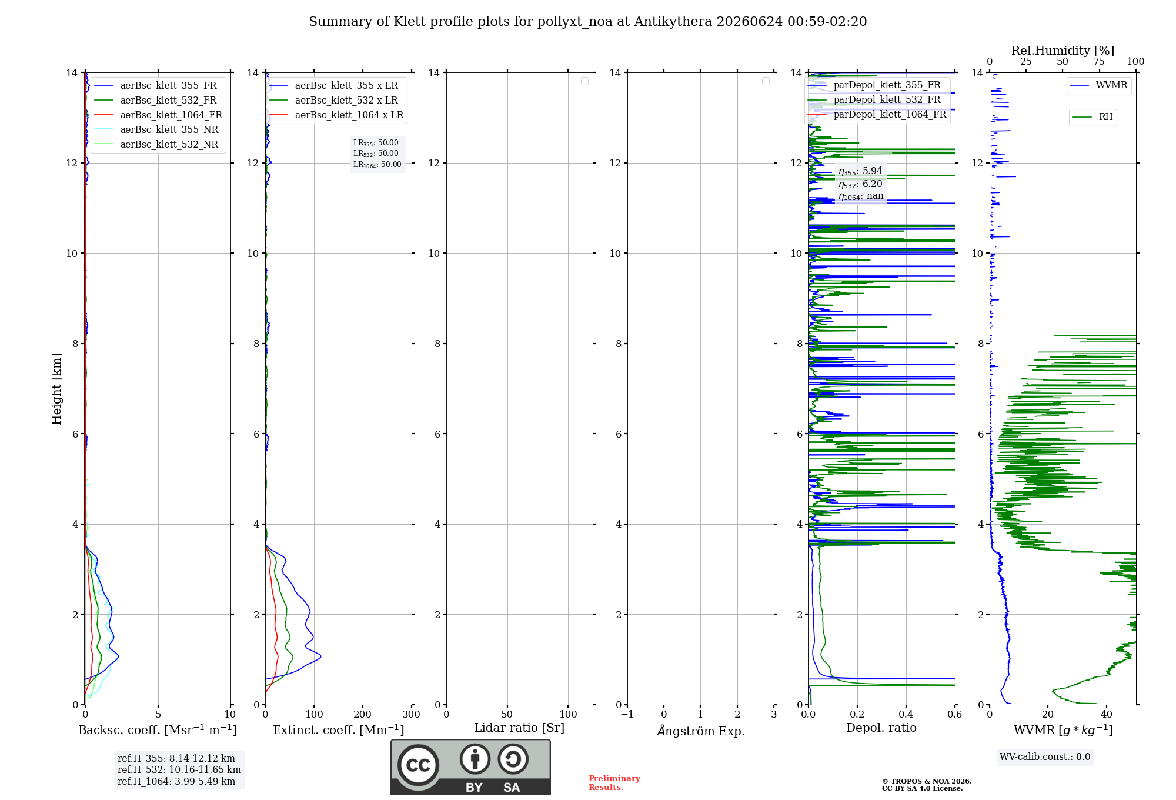The width and height of the screenshot is (1176, 800).
Task: Click the Backsc. coeff. x-axis label
Action: click(158, 730)
